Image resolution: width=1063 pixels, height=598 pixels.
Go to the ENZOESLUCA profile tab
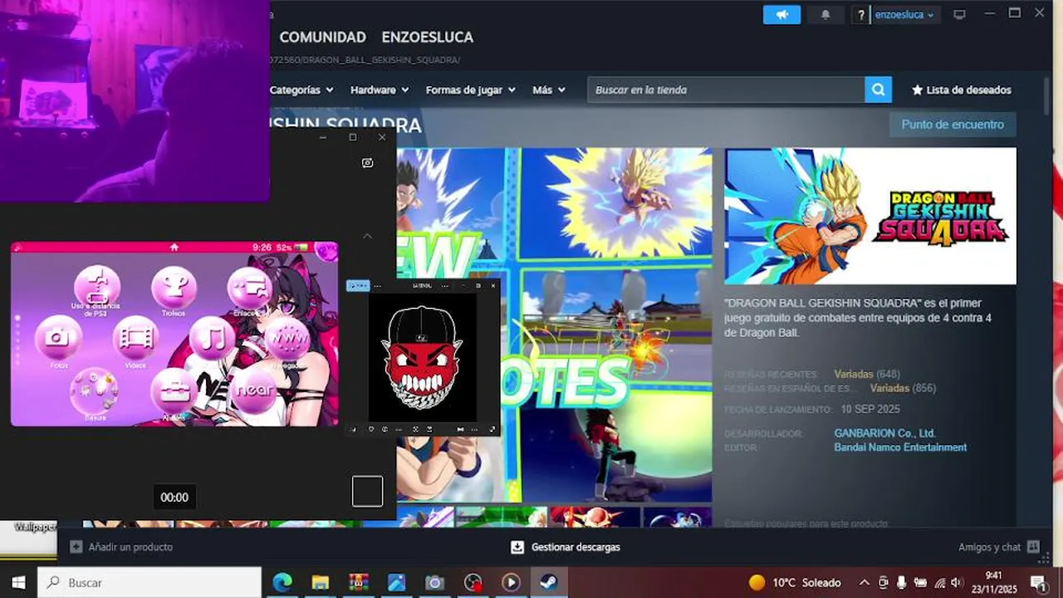pyautogui.click(x=427, y=37)
